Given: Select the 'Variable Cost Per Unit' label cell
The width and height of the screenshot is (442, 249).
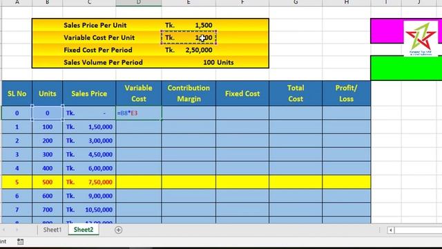Looking at the screenshot, I should (x=99, y=37).
